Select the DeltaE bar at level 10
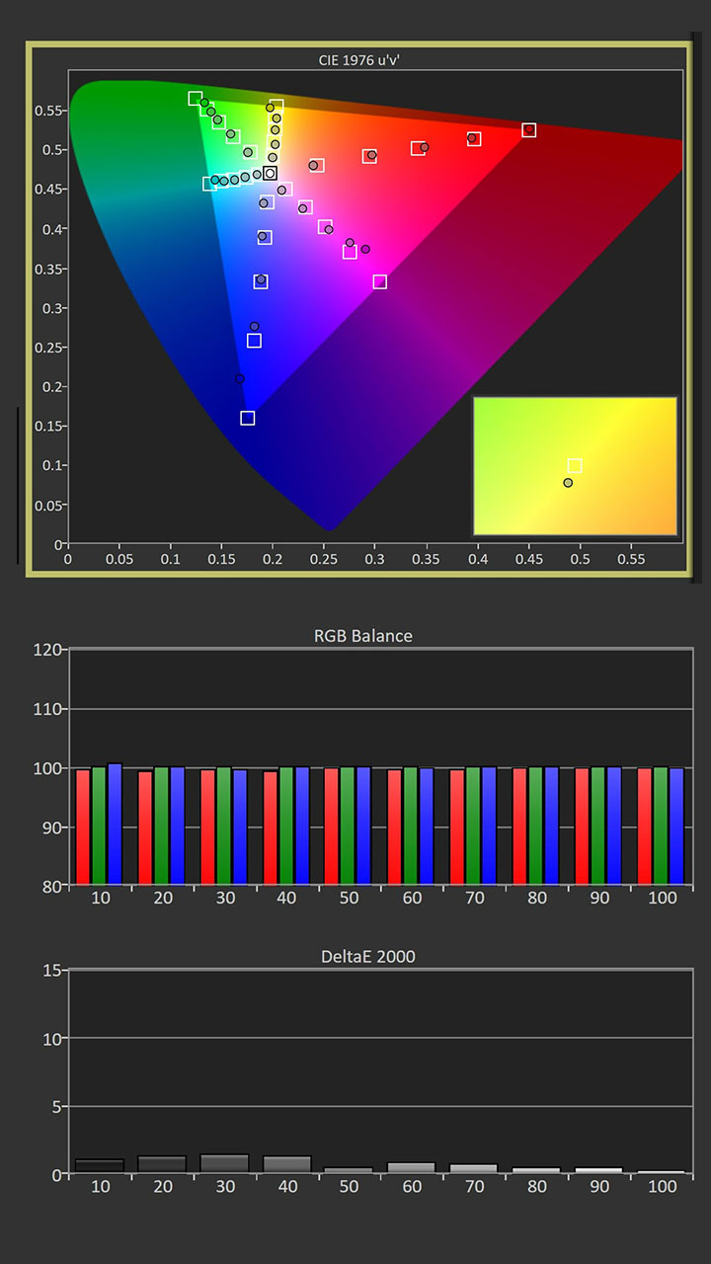 coord(100,1166)
